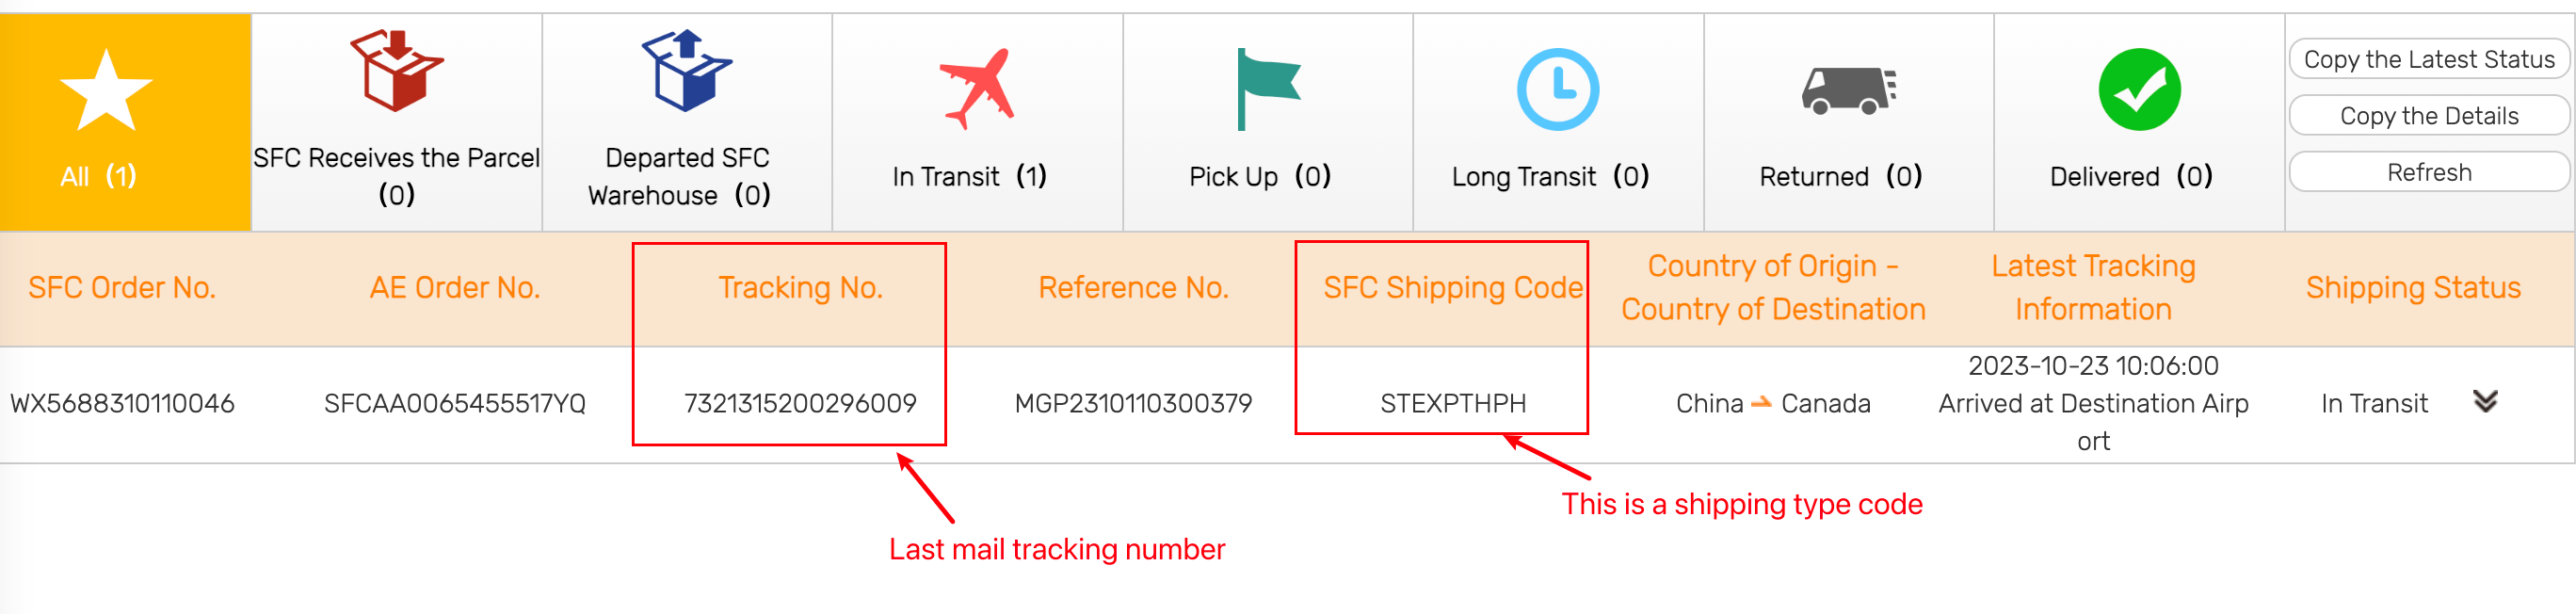Select the All star icon

coord(106,90)
